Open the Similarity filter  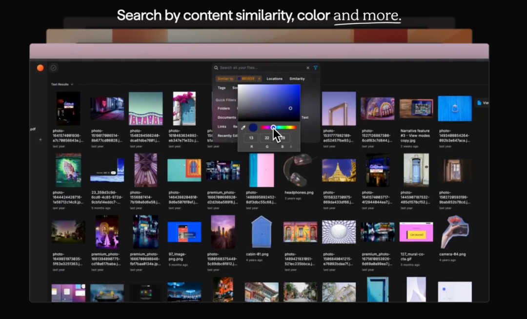click(x=297, y=79)
